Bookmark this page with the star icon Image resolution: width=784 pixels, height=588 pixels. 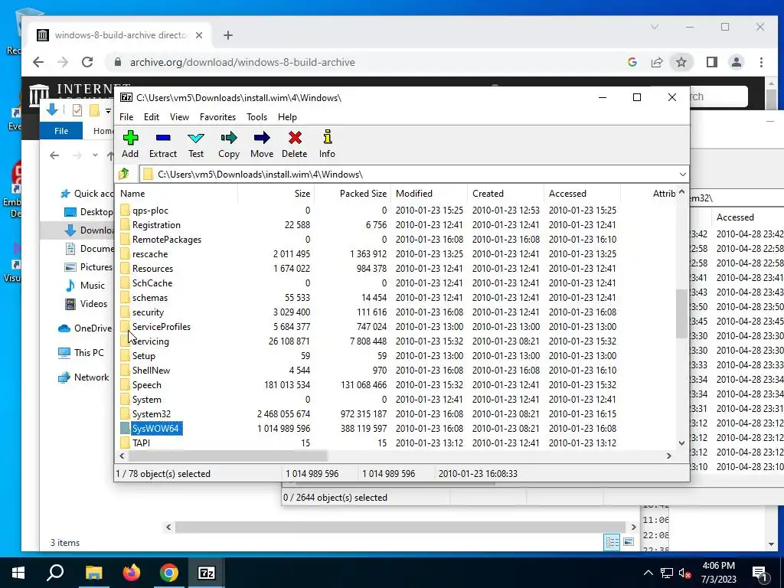681,62
